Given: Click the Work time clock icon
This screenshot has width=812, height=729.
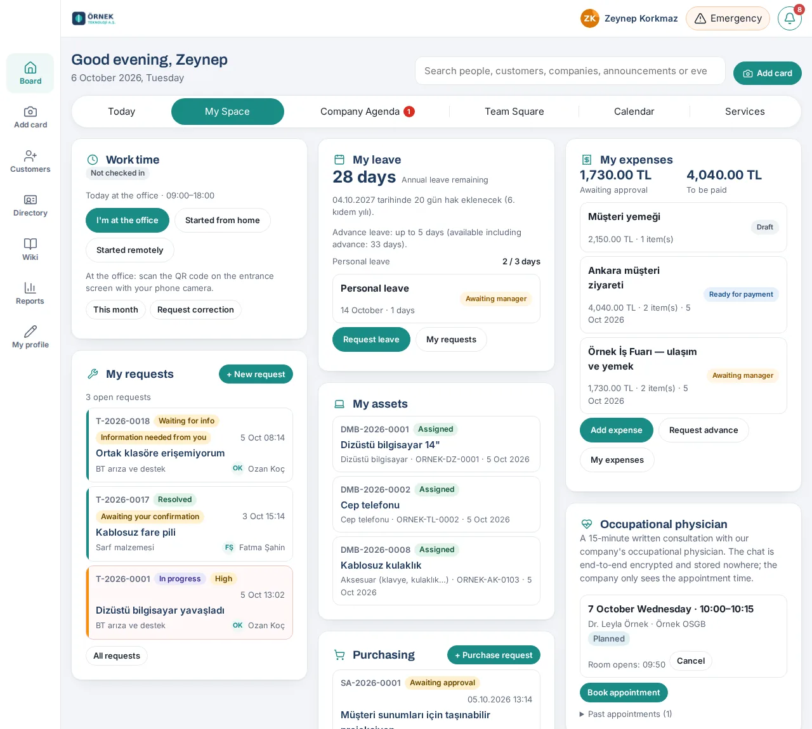Looking at the screenshot, I should [x=93, y=160].
